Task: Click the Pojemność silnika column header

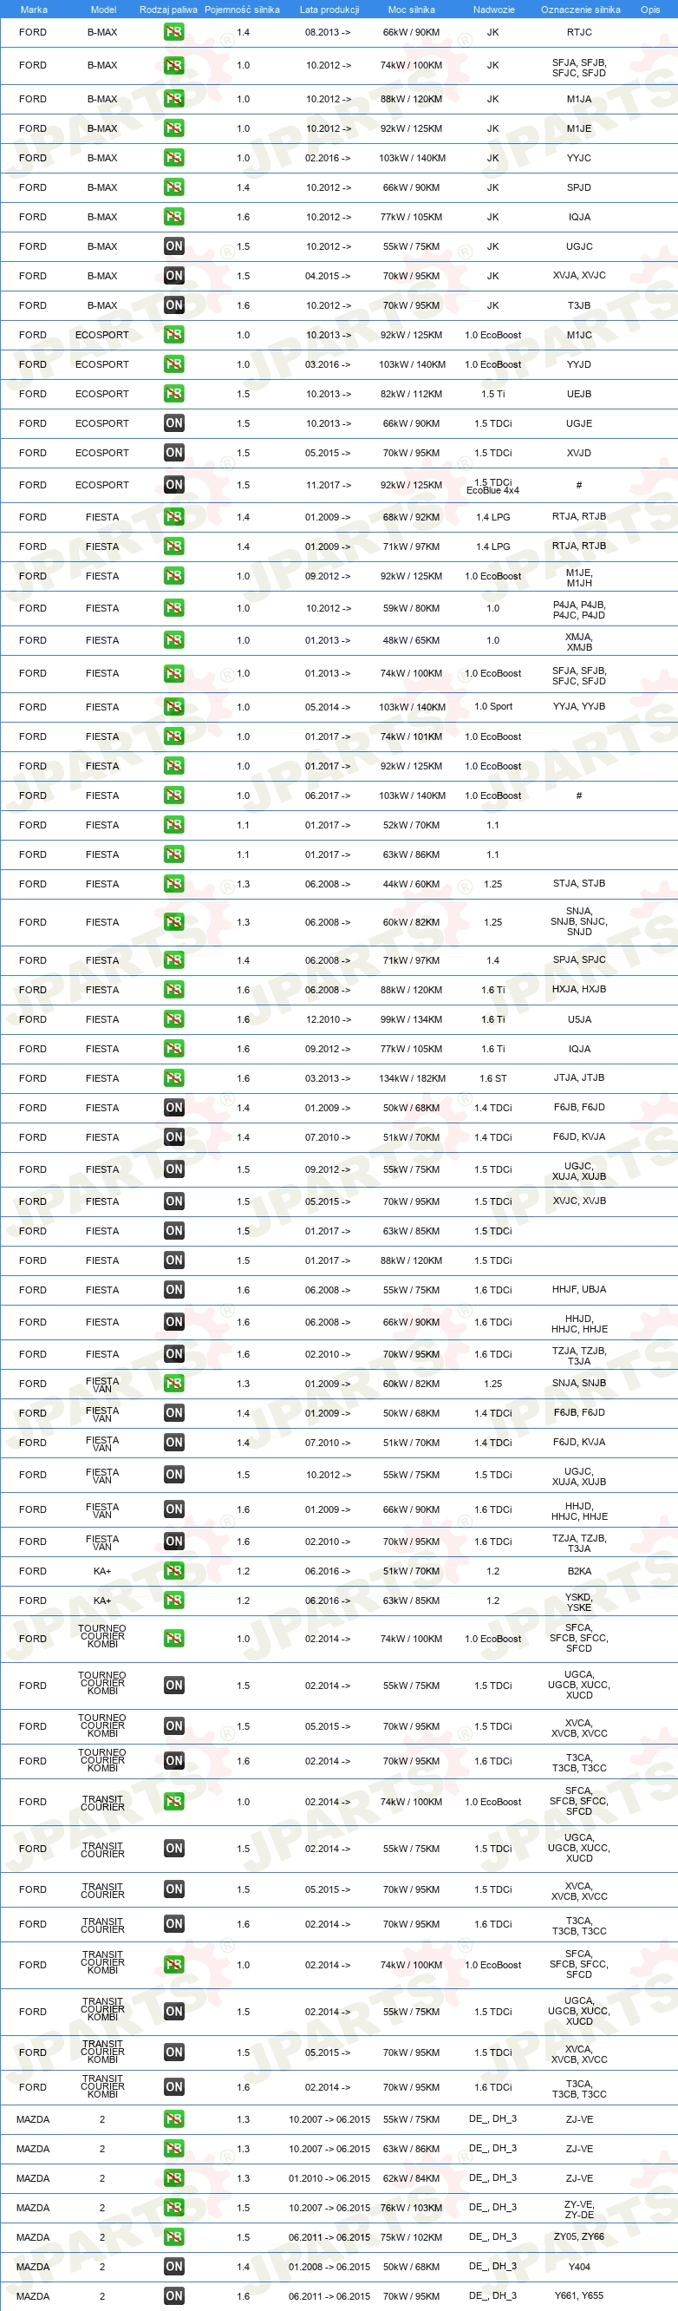Action: [x=242, y=10]
